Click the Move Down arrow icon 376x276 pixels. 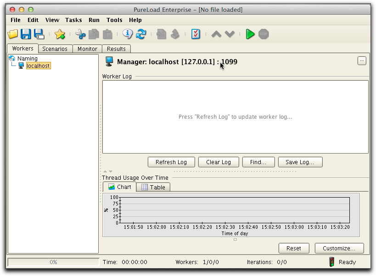point(230,34)
